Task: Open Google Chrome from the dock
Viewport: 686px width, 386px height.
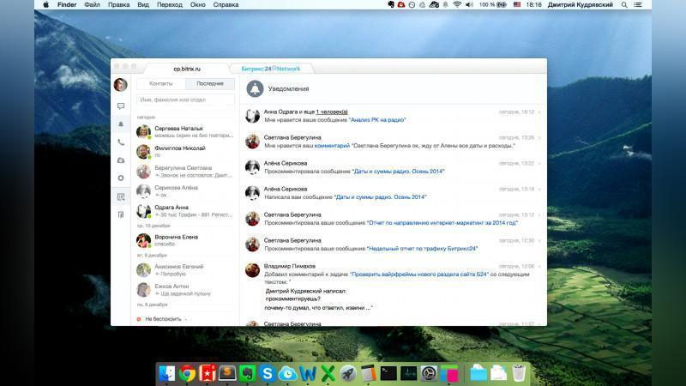Action: pyautogui.click(x=188, y=373)
